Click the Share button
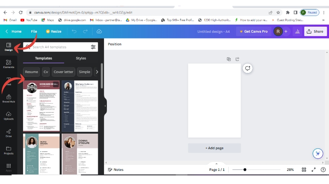Image resolution: width=329 pixels, height=184 pixels. (x=315, y=32)
